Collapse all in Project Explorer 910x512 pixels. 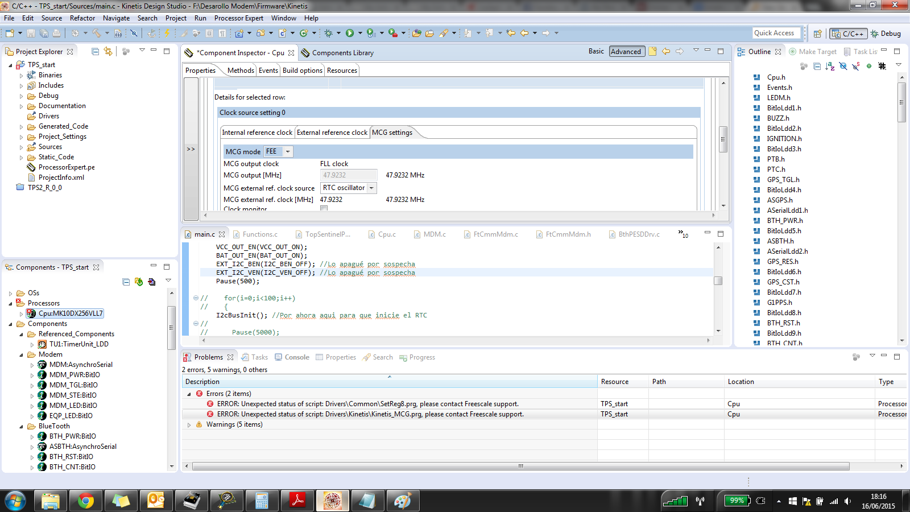pos(95,52)
